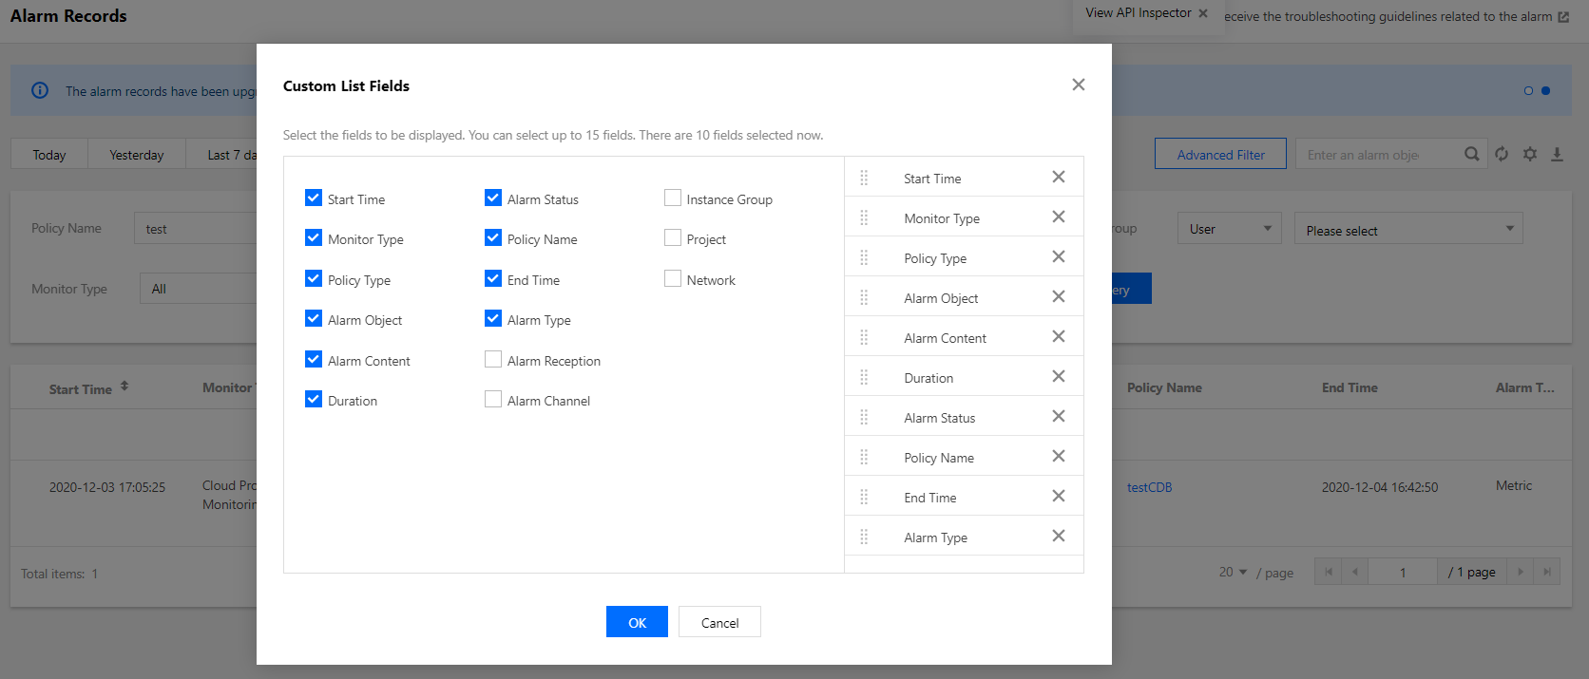Open the 20 per page dropdown
Screen dimensions: 1589x679
[1233, 572]
